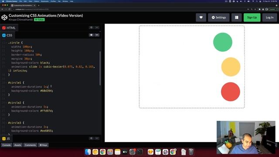Viewport: 279px width, 157px height.
Task: Reload the page with the refresh icon
Action: 10,9
